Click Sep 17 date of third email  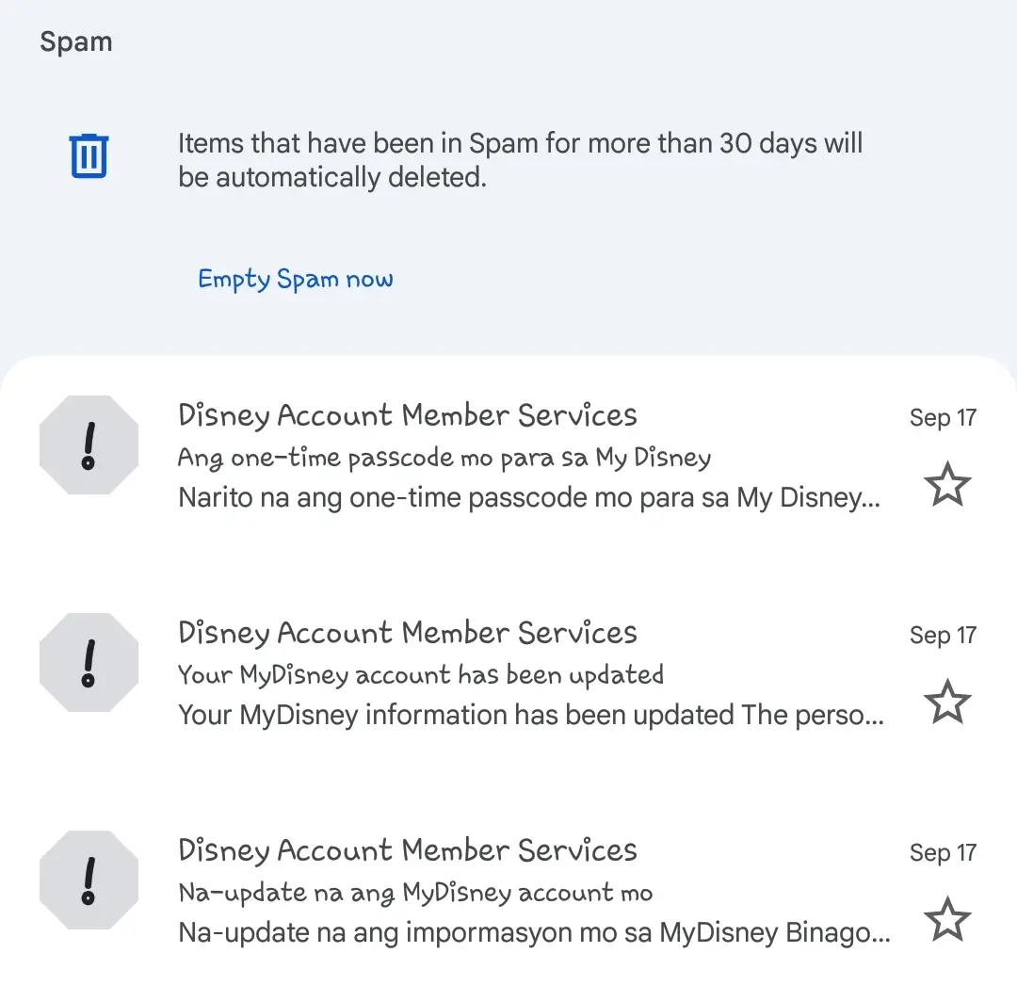point(943,852)
